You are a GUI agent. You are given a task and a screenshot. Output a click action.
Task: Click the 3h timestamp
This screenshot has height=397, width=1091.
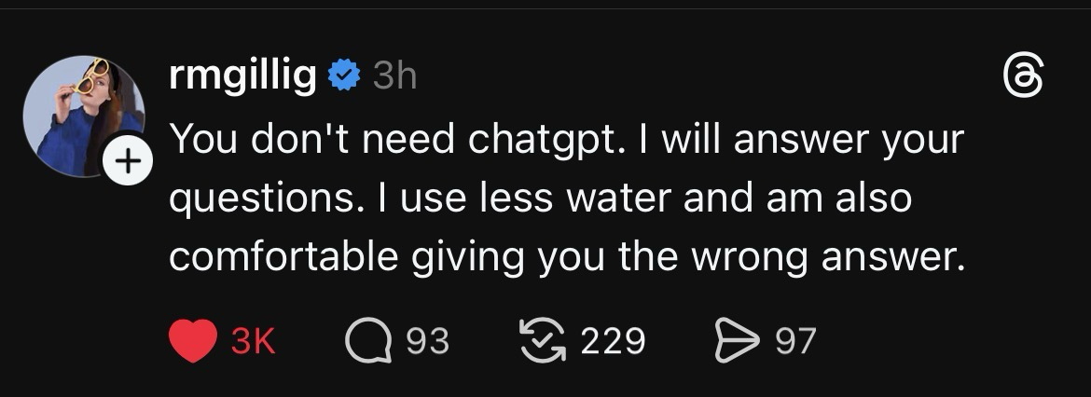coord(394,75)
